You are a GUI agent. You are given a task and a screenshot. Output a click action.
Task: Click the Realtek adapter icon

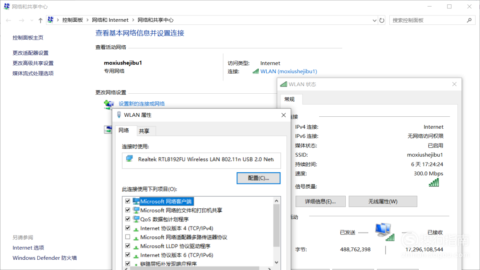(129, 159)
